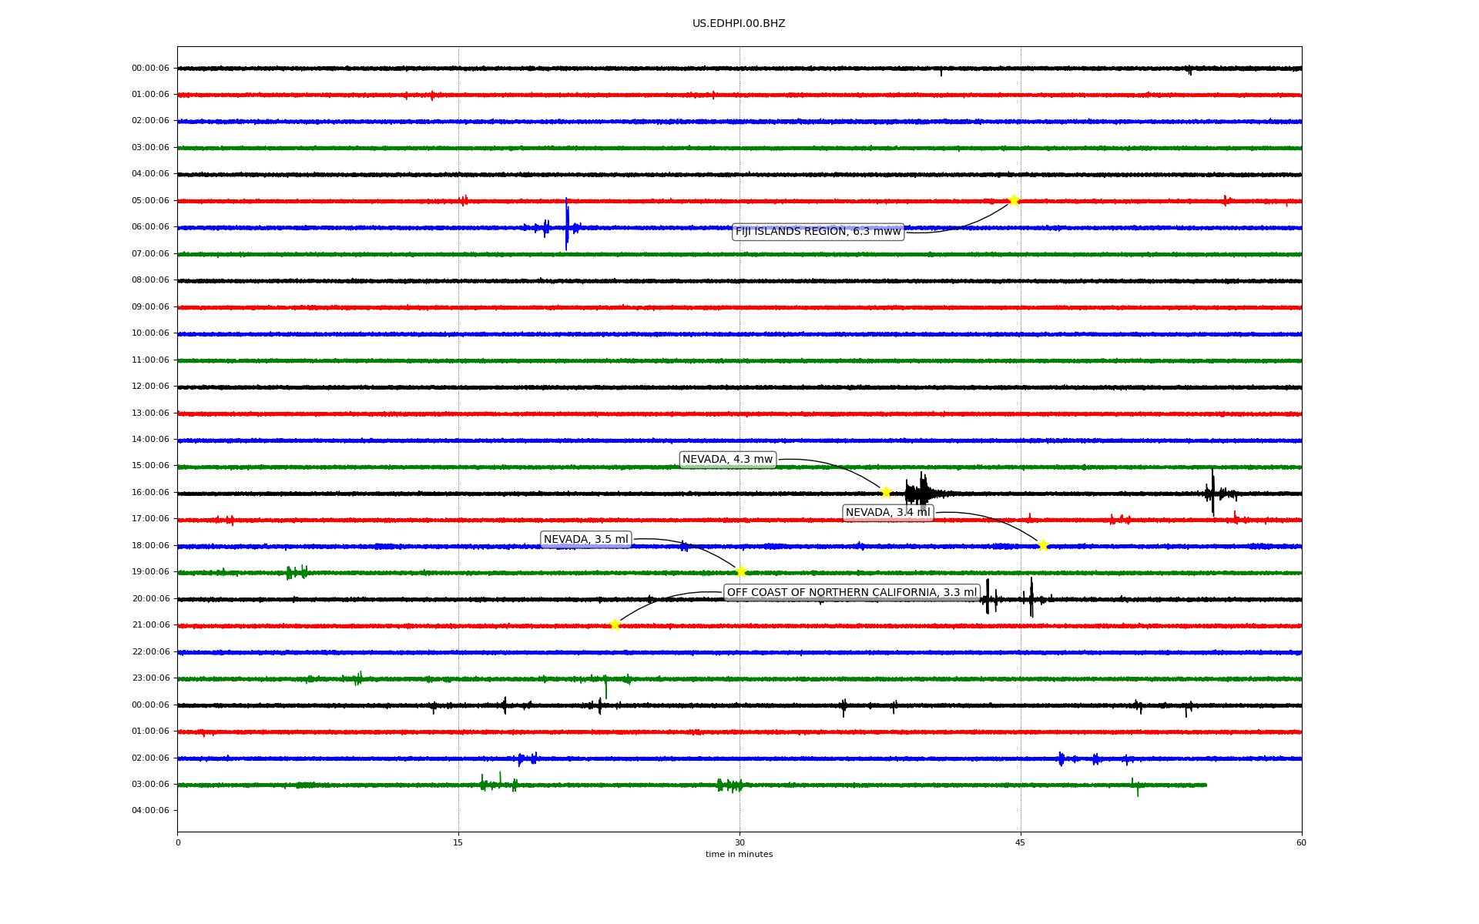Click the Fiji Islands earthquake star marker
This screenshot has height=924, width=1479.
point(1014,200)
